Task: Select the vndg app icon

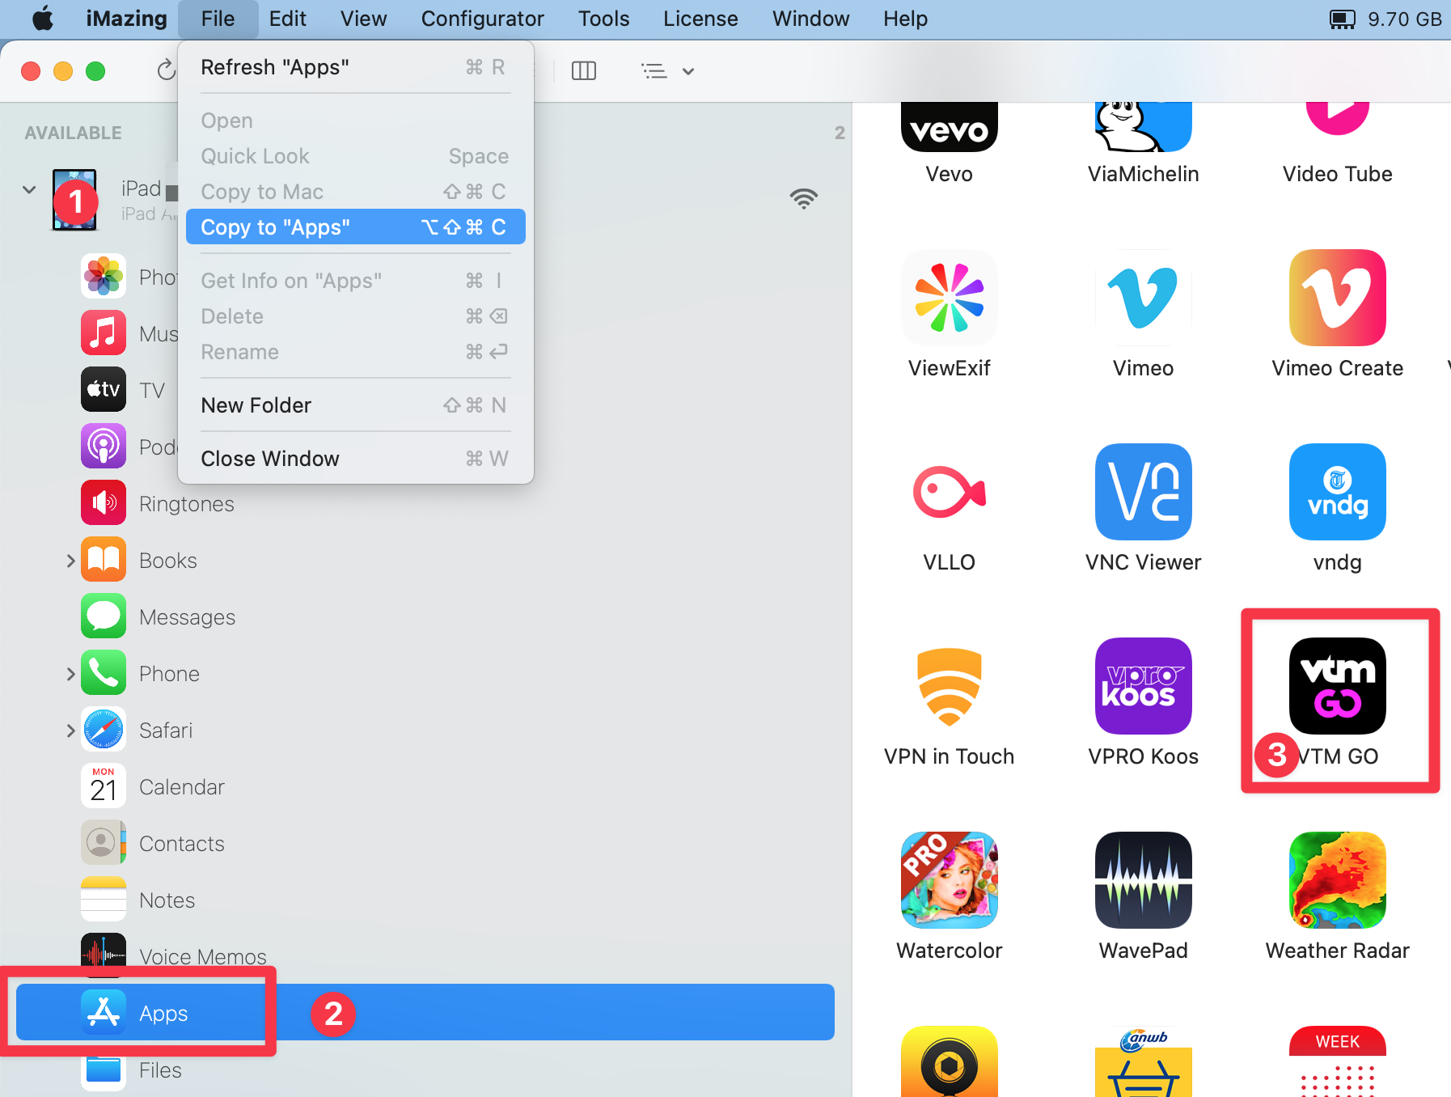Action: tap(1337, 492)
